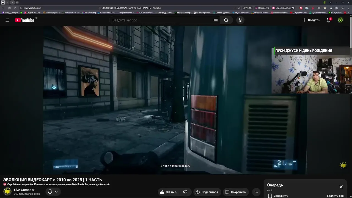
Task: Open the Обрезать песню bookmark
Action: point(260,13)
